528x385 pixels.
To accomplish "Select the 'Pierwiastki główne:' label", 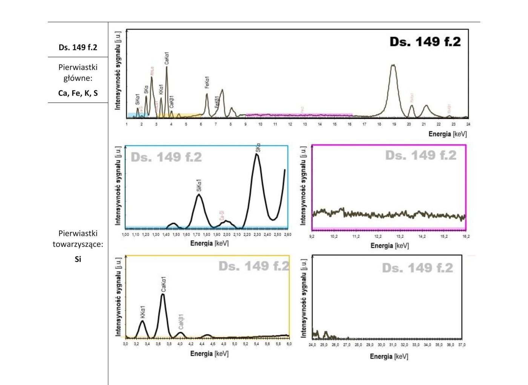I will point(78,73).
